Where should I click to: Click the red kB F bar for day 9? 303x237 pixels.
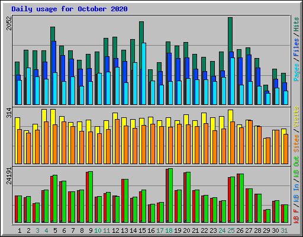pos(88,197)
